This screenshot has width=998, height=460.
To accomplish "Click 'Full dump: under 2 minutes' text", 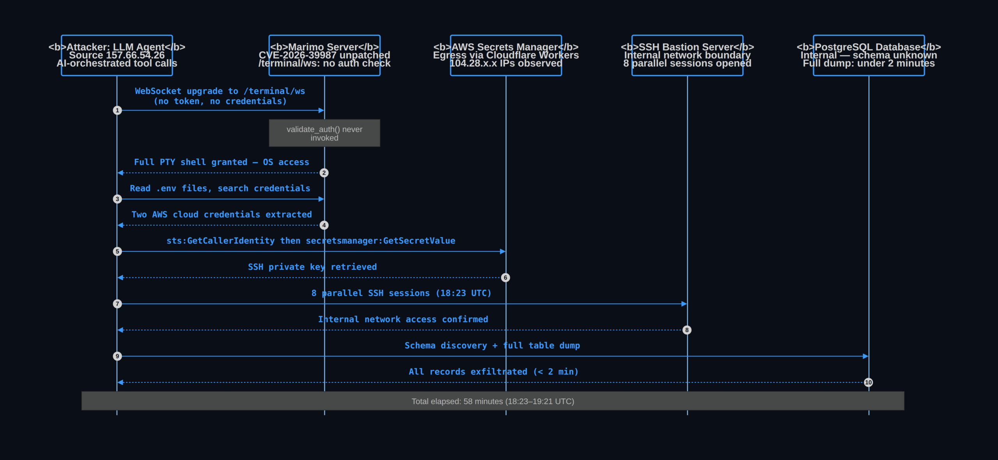I will click(869, 63).
